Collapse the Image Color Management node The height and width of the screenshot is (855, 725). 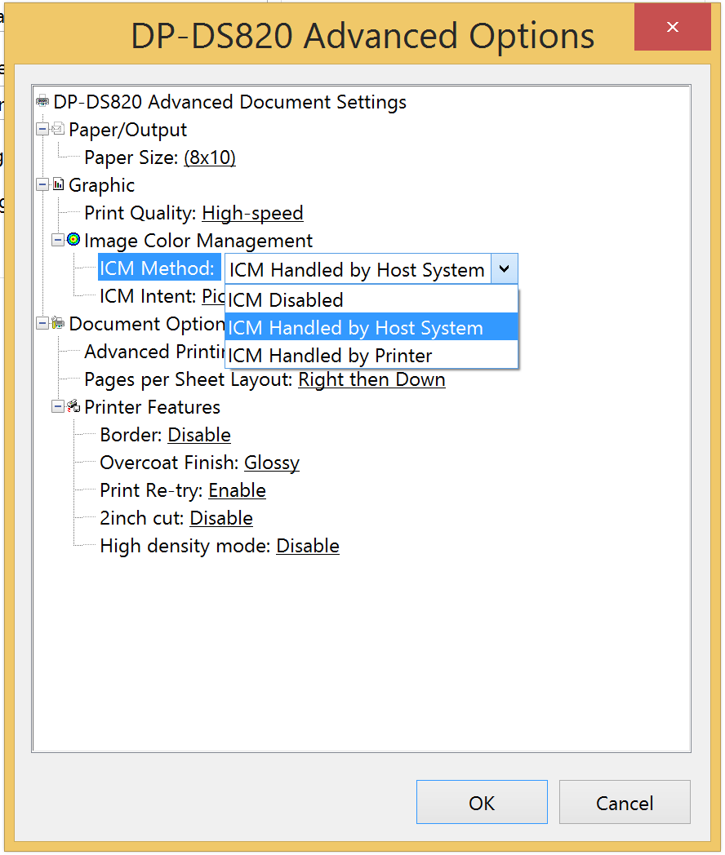coord(57,240)
